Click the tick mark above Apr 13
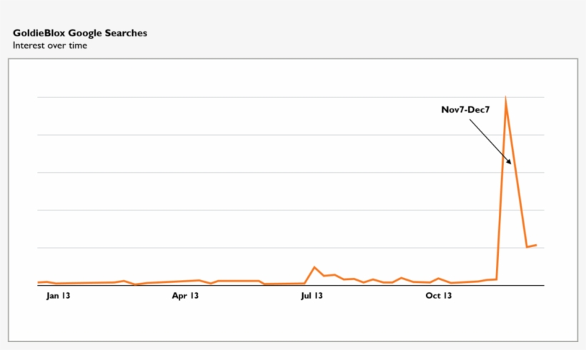Screen dimensions: 586x350 coord(184,287)
